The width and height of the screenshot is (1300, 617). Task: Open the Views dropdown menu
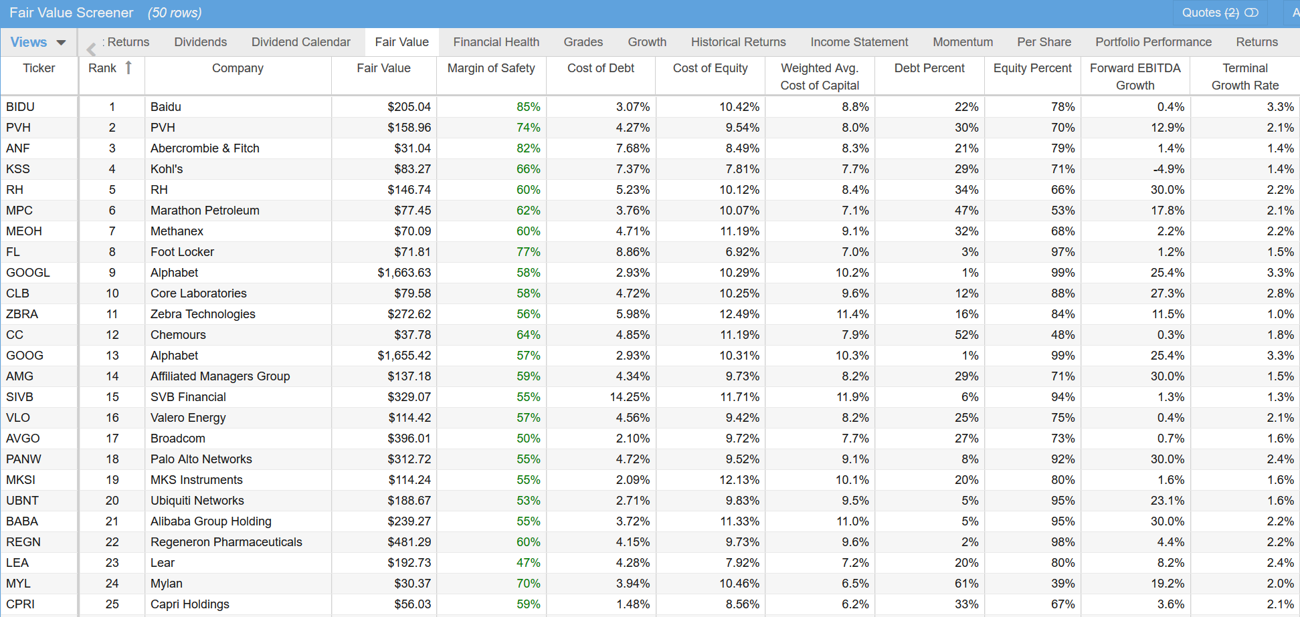coord(38,42)
